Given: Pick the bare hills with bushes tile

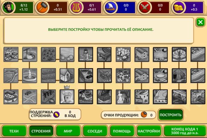Looking at the screenshot, I should [67, 54].
